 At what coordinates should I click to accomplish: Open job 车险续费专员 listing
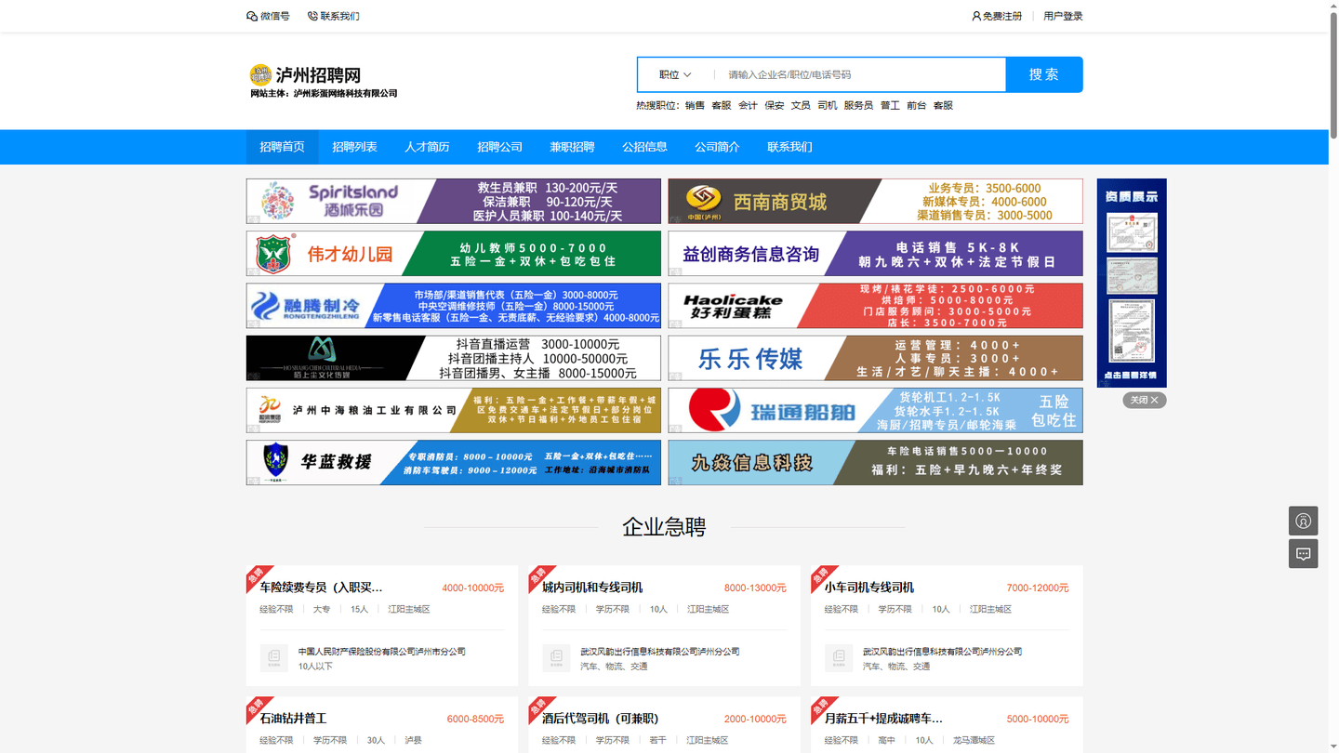(x=321, y=588)
